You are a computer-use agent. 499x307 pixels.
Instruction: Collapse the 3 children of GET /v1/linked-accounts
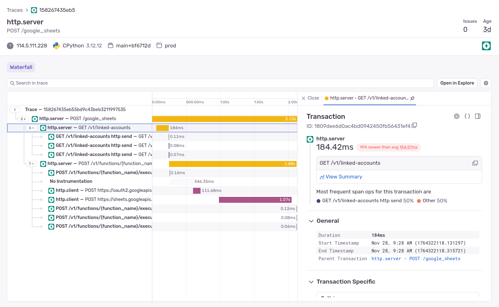click(x=31, y=128)
